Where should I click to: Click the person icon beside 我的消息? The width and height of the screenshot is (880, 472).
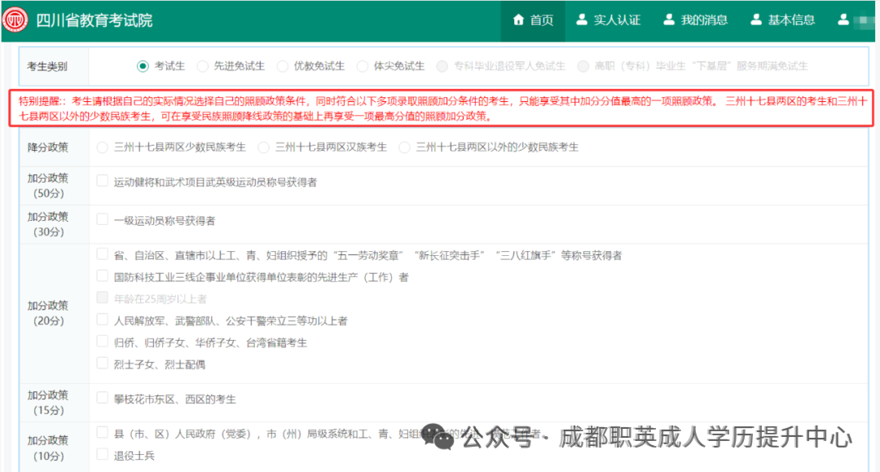coord(669,20)
